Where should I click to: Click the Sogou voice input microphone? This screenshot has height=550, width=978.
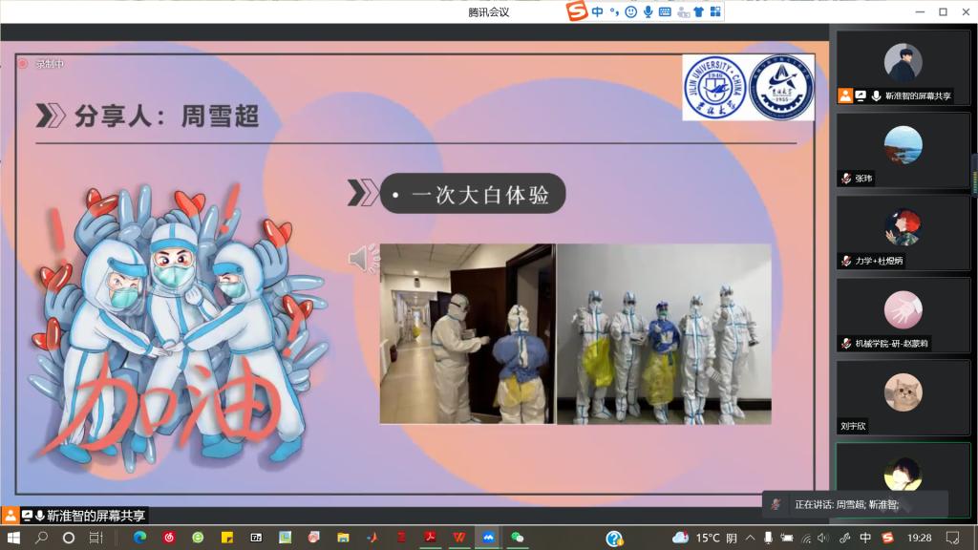[648, 11]
